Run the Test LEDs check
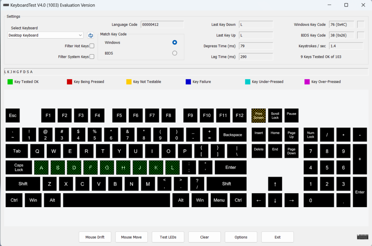Screen dimensions: 372x246 [168, 237]
